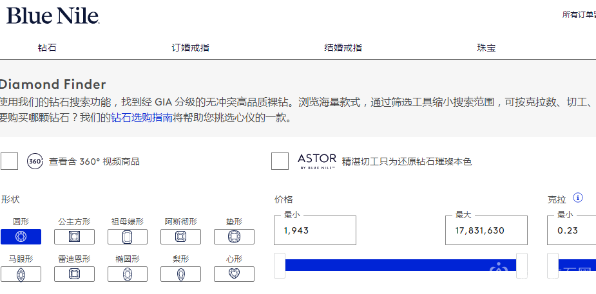This screenshot has width=596, height=294.
Task: Enable the 360° video products checkbox
Action: pos(9,161)
